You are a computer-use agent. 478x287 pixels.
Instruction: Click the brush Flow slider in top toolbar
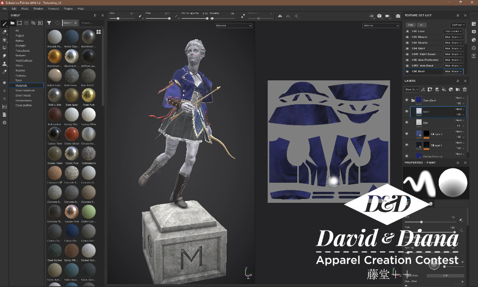[158, 18]
